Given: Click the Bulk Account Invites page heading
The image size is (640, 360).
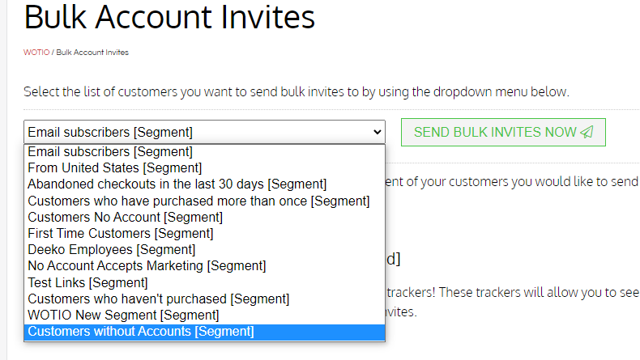Looking at the screenshot, I should [x=169, y=17].
